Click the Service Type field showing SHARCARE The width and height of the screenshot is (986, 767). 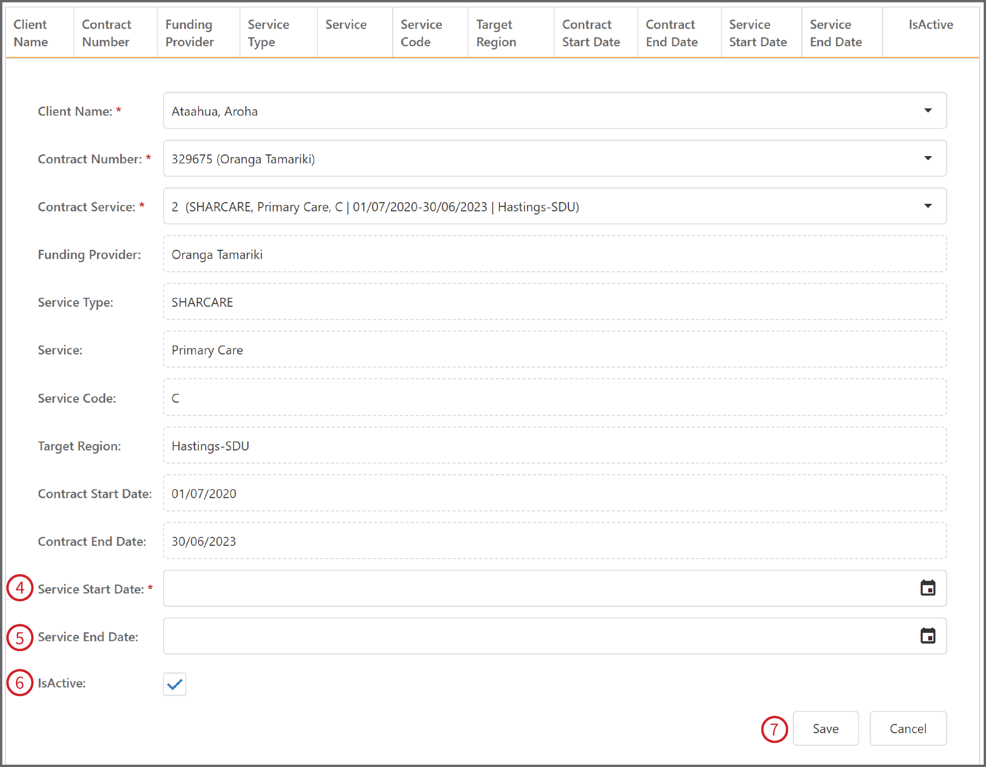[555, 302]
